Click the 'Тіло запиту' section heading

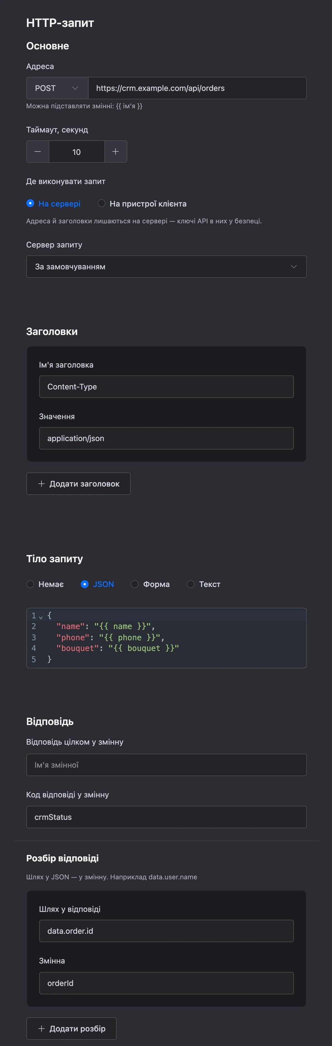(x=55, y=559)
